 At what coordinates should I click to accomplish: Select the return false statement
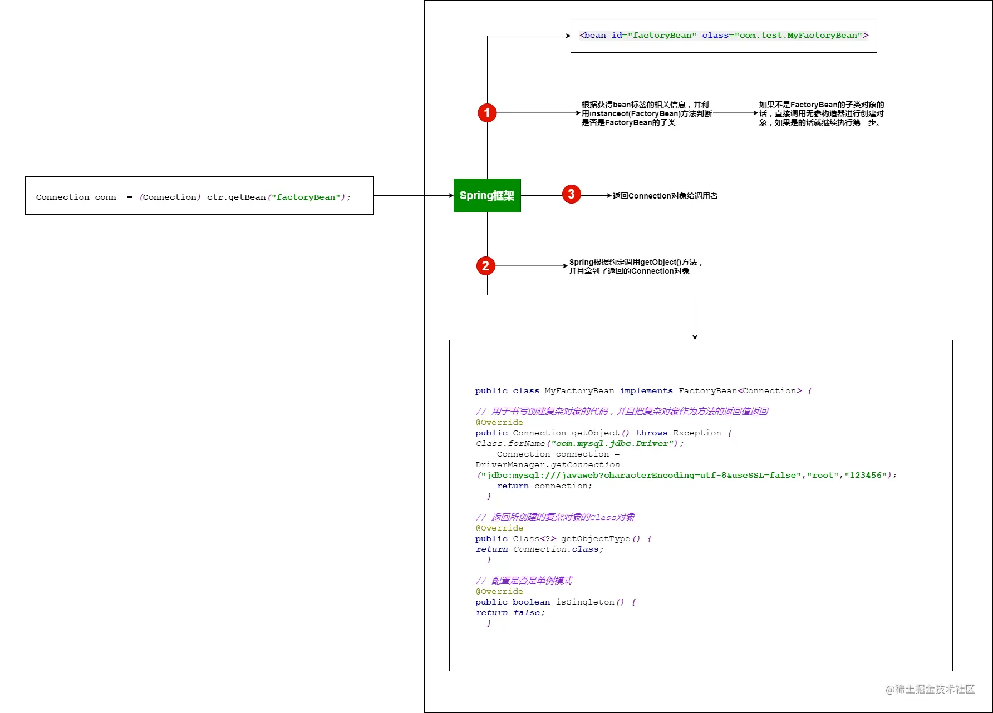(510, 613)
